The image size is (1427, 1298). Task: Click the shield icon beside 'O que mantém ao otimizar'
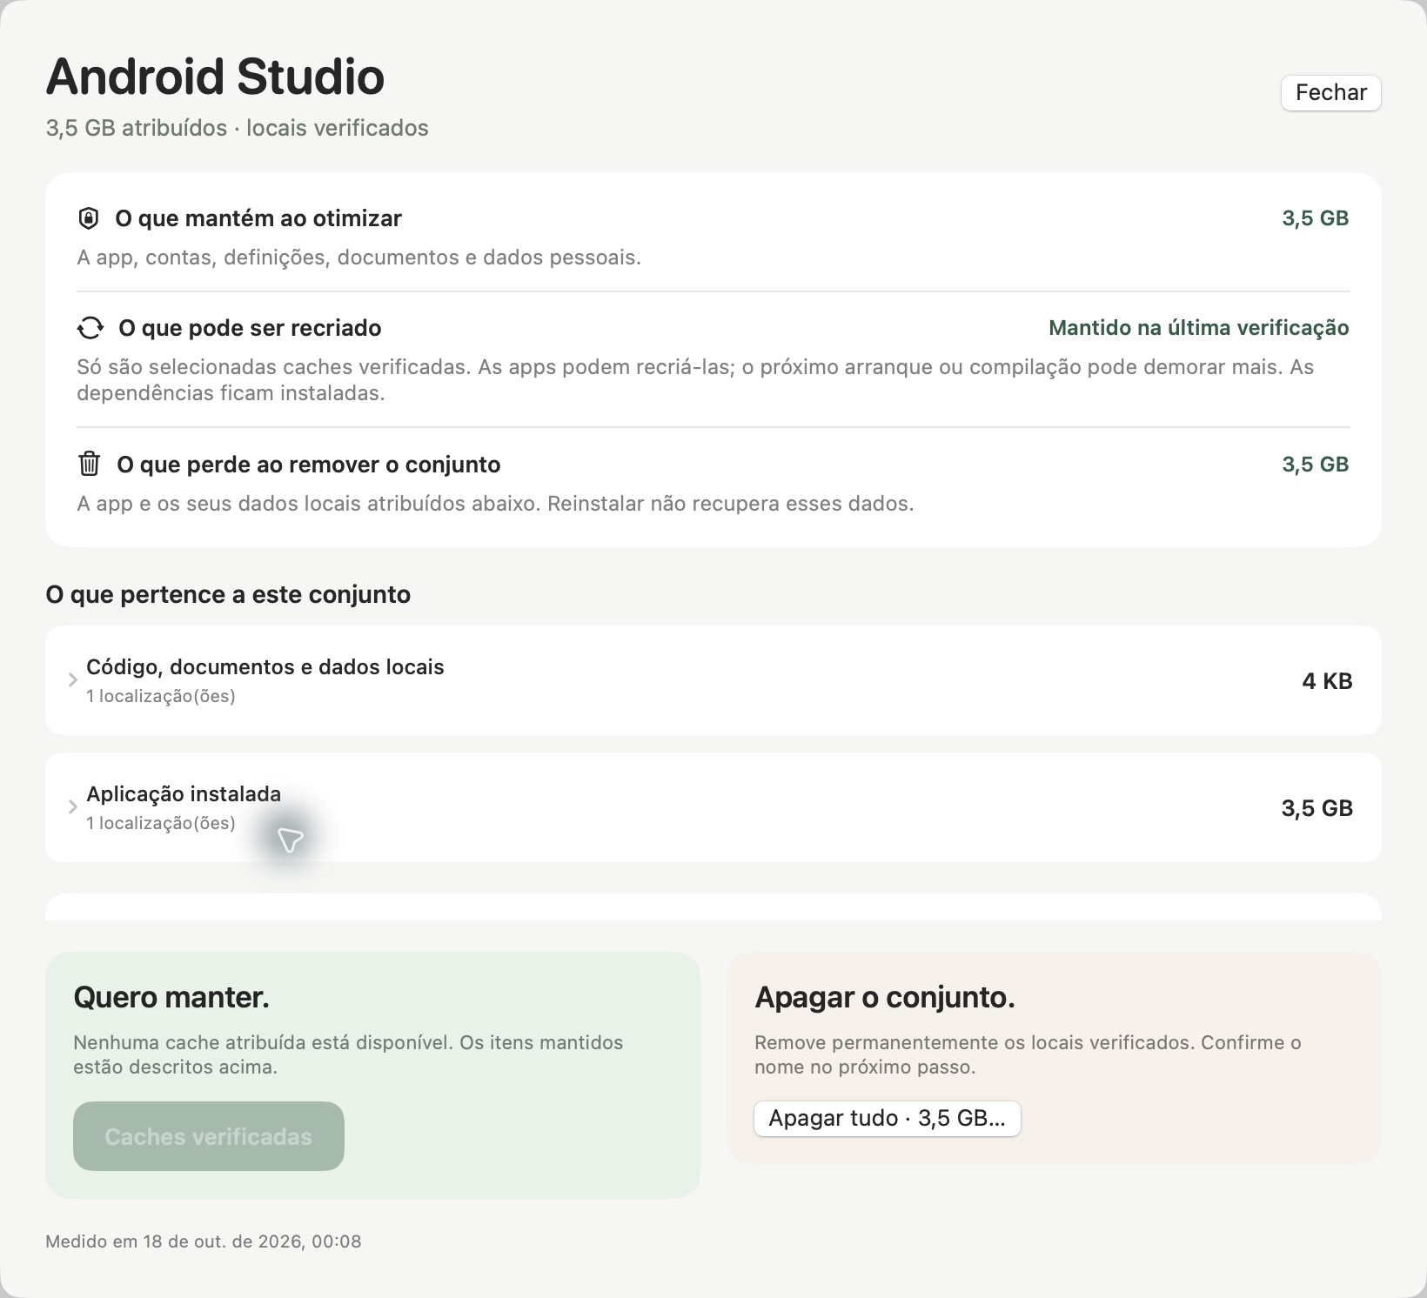point(88,218)
